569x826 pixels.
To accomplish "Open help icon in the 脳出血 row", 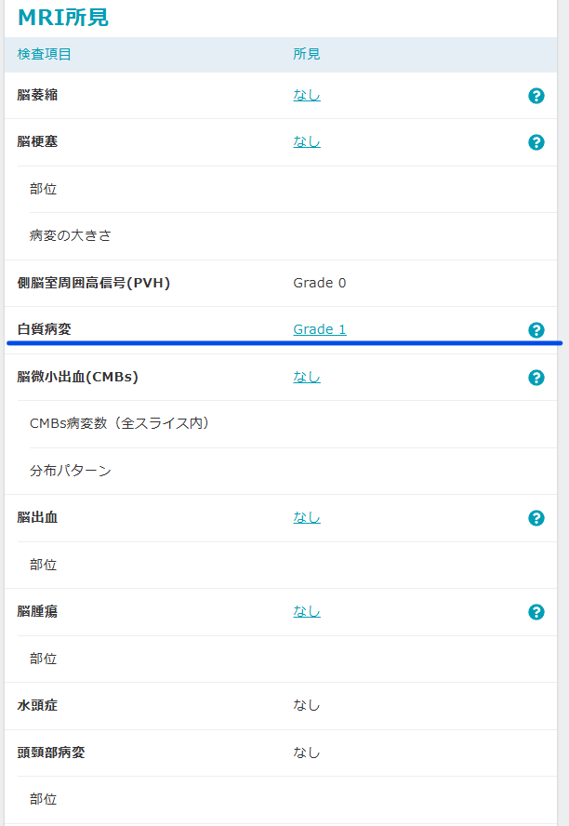I will tap(536, 518).
